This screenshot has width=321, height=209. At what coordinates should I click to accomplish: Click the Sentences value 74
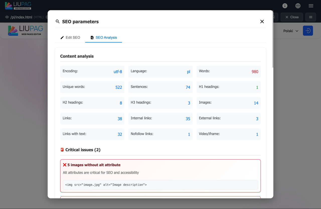click(188, 87)
